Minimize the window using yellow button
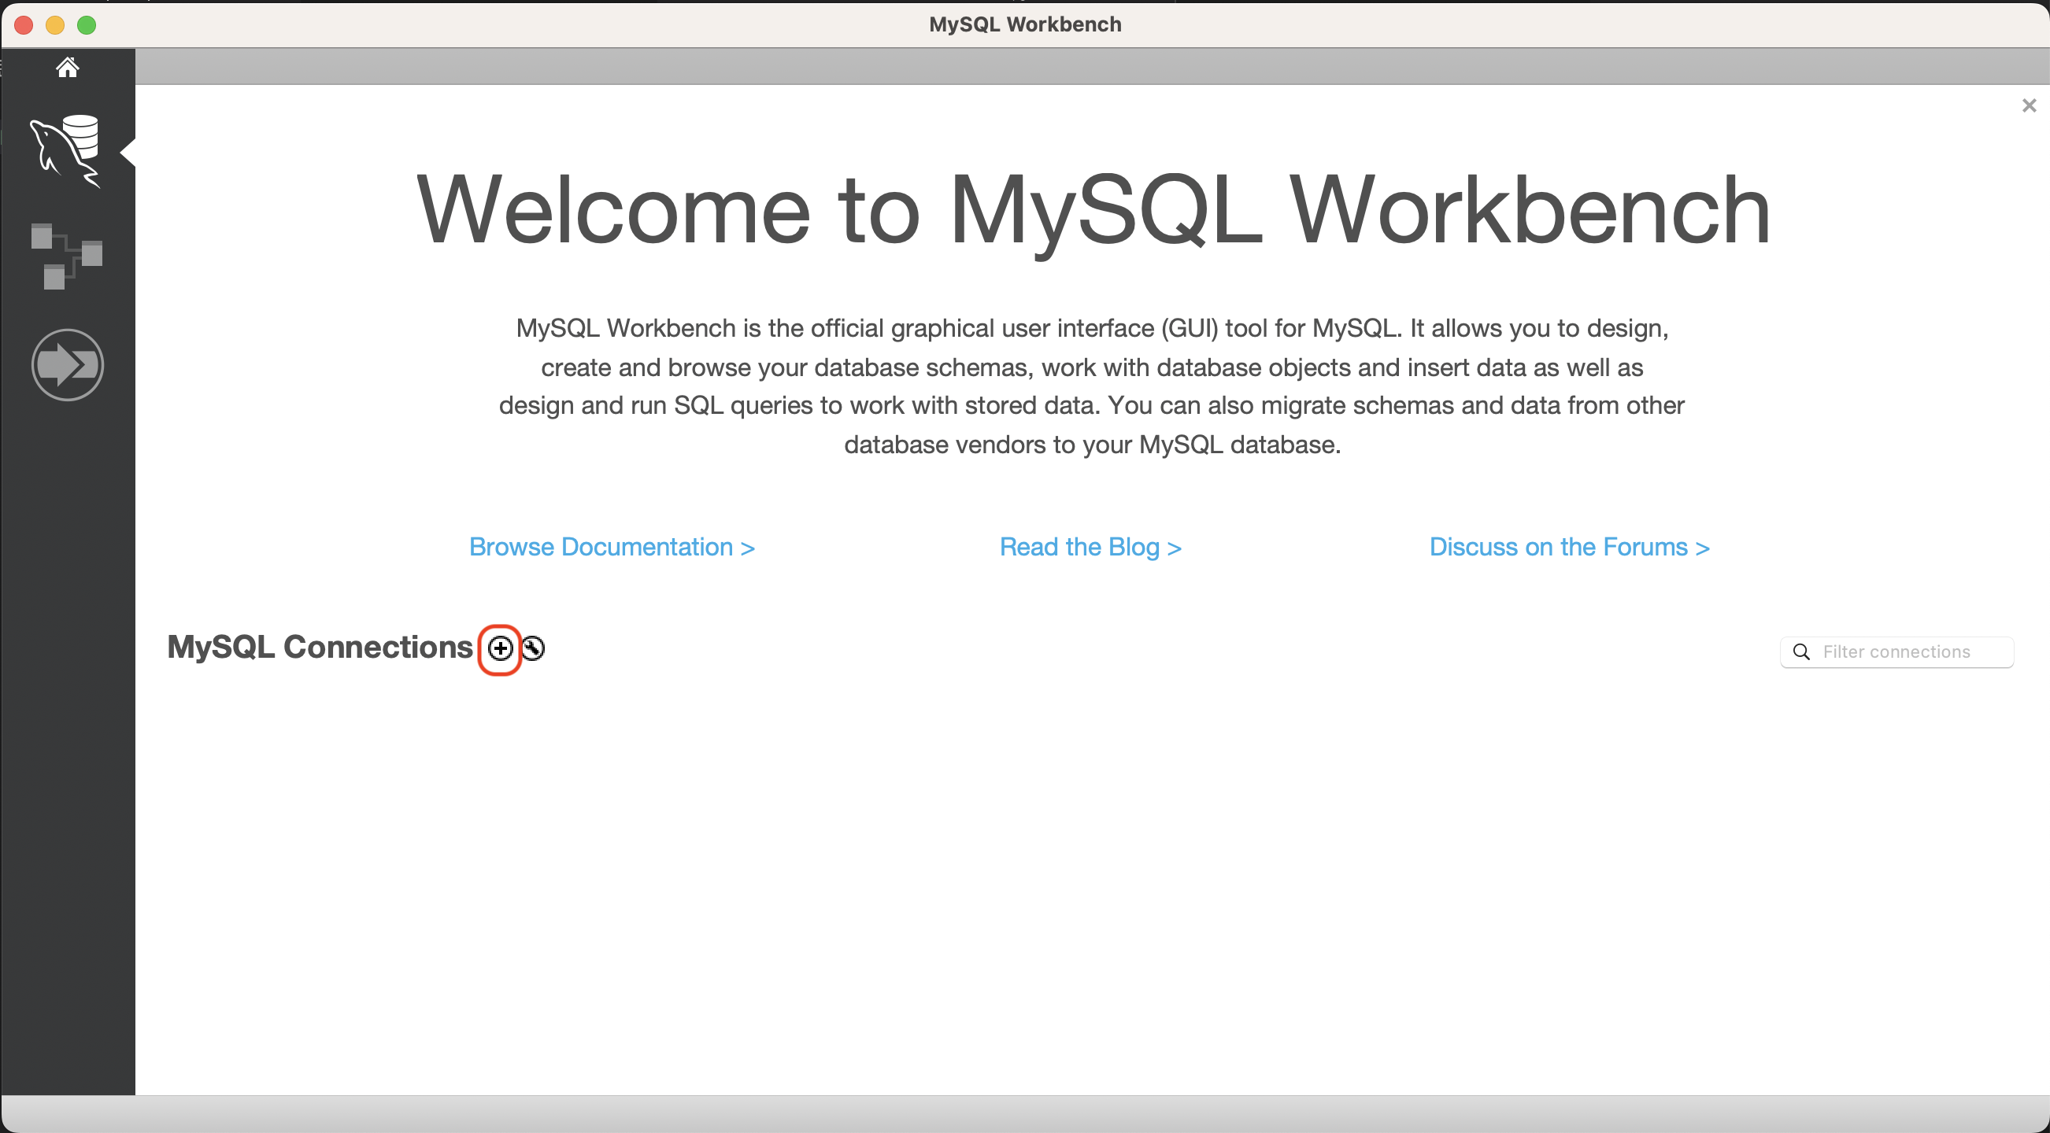 (x=55, y=25)
